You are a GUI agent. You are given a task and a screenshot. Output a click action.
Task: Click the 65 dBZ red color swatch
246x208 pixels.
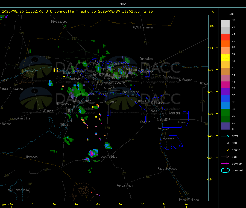[225, 37]
